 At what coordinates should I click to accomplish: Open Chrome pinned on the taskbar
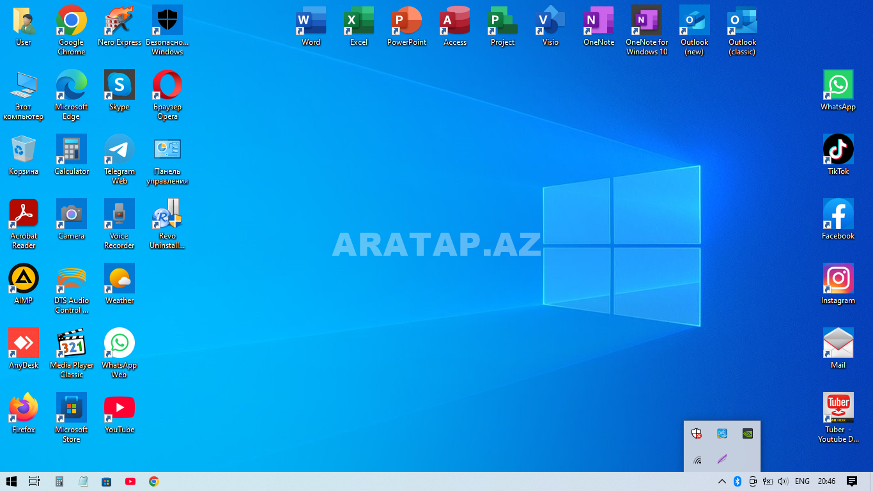click(x=154, y=481)
